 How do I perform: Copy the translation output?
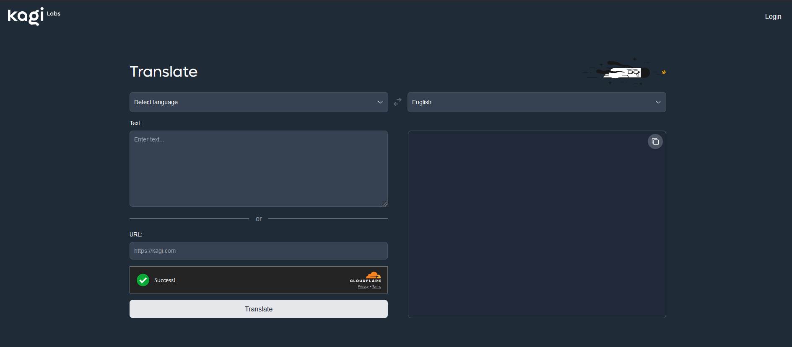655,142
